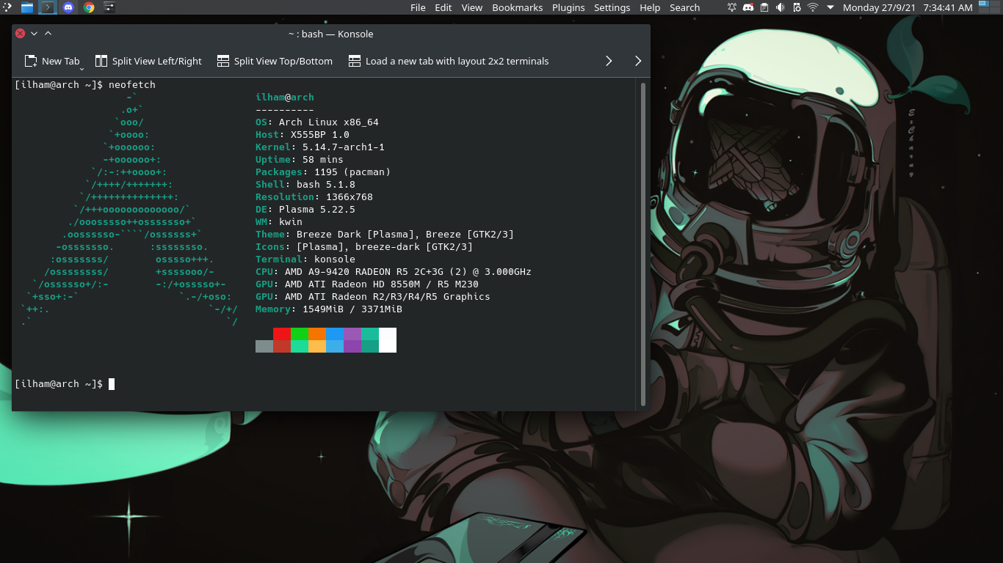Open the Wi-Fi networks tray icon

tap(813, 7)
